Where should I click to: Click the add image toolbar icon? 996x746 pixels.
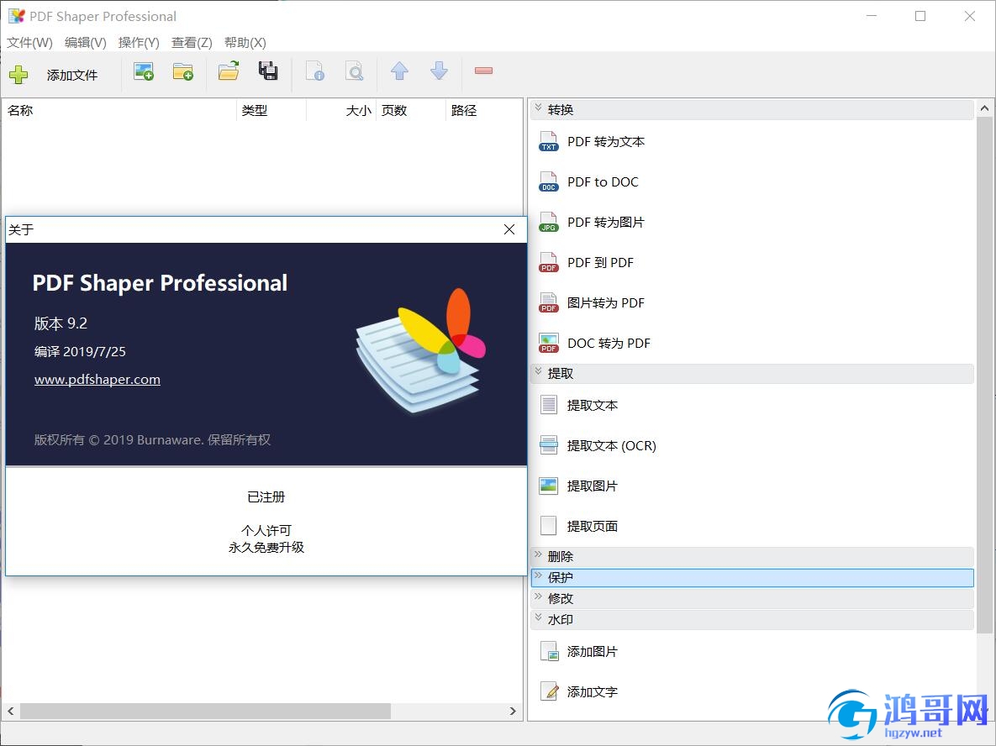coord(144,71)
